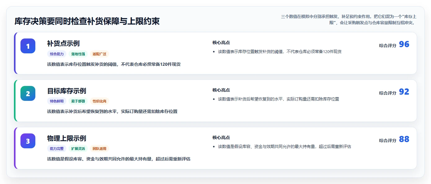Click the number 1 rank badge
Image resolution: width=431 pixels, height=184 pixels.
[x=28, y=46]
